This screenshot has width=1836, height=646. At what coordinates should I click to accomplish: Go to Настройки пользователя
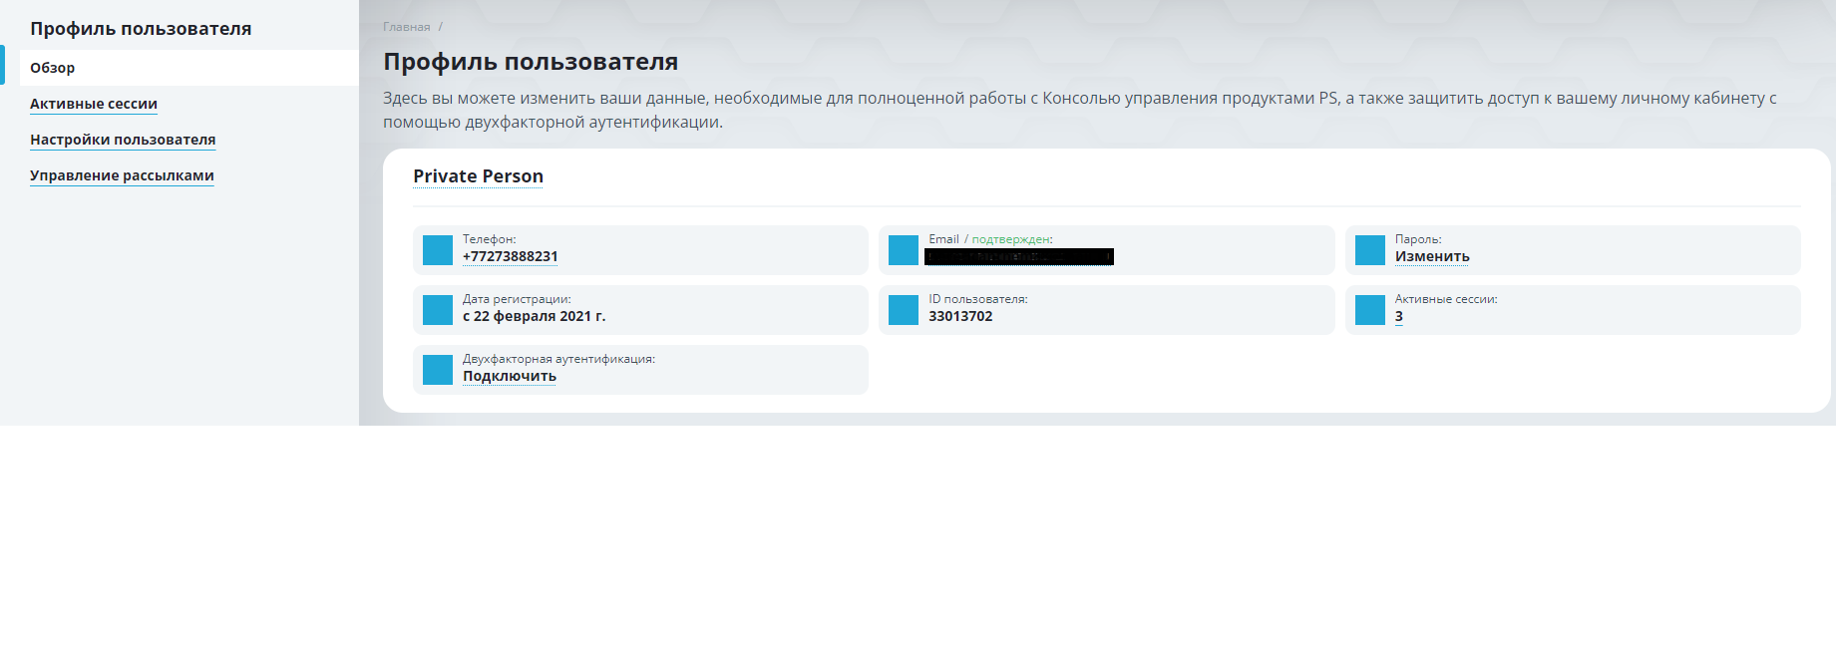pos(123,140)
